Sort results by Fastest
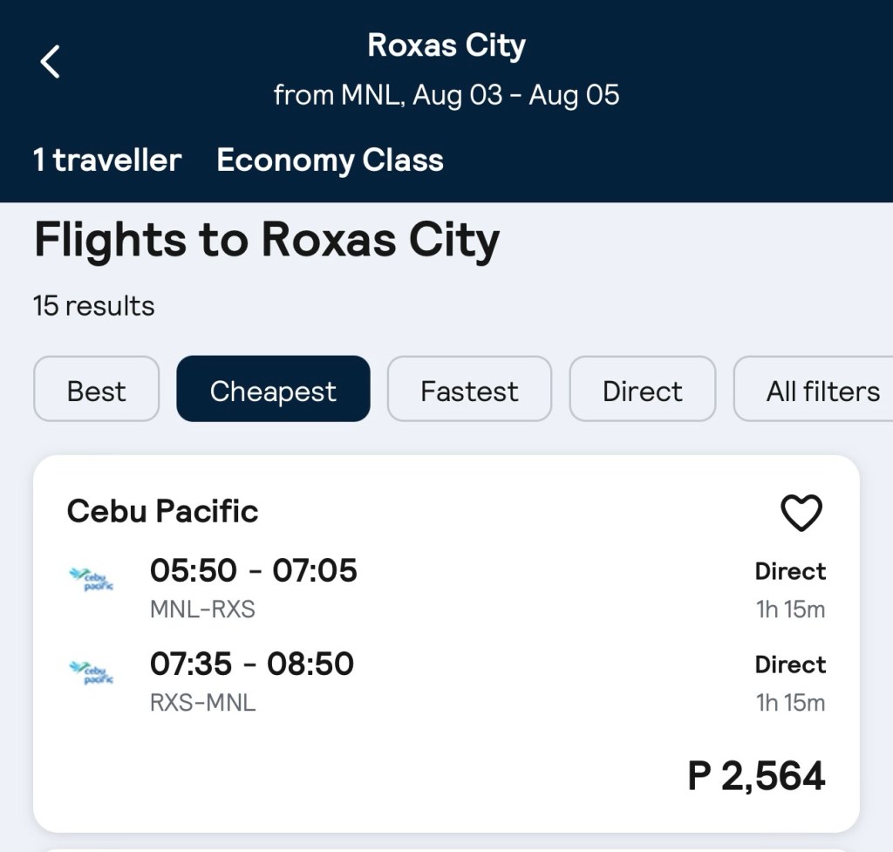The image size is (893, 852). click(469, 389)
